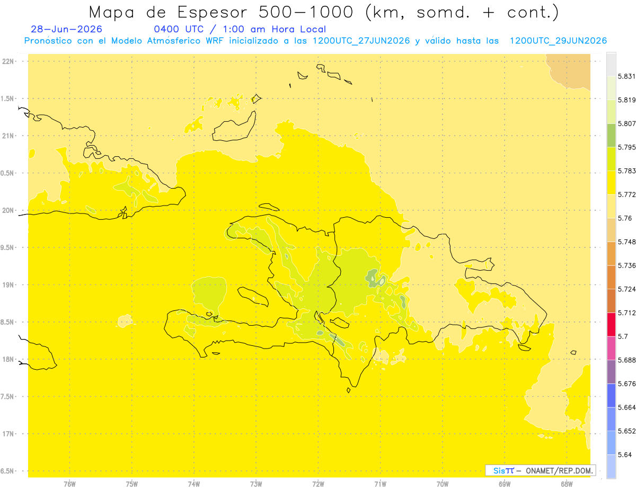The image size is (636, 491).
Task: Click the legend value 5.772
Action: click(627, 194)
